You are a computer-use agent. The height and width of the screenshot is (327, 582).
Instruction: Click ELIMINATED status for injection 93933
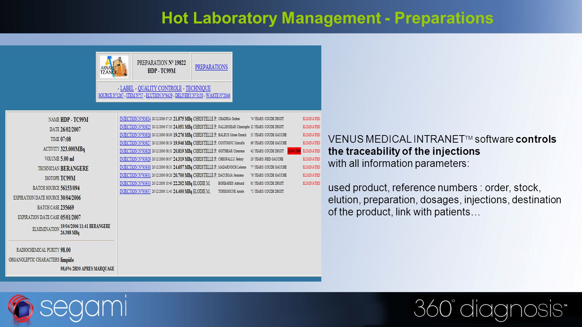pos(311,183)
